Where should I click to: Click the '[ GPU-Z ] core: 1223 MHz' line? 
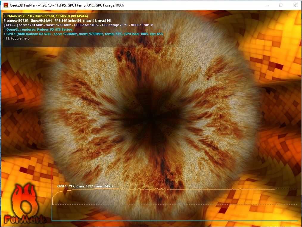click(x=78, y=25)
